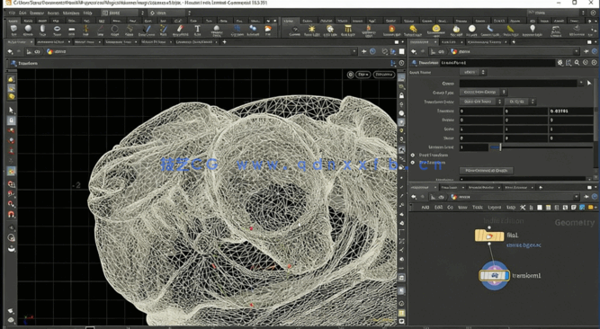Click the Move Centroid to Origin button

coord(486,170)
